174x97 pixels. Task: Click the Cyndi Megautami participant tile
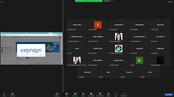pos(139,37)
